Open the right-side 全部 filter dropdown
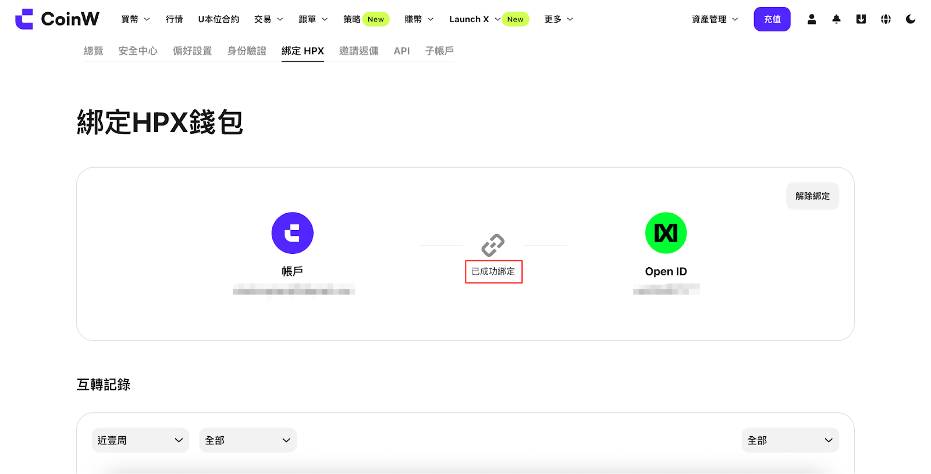931x474 pixels. coord(790,440)
